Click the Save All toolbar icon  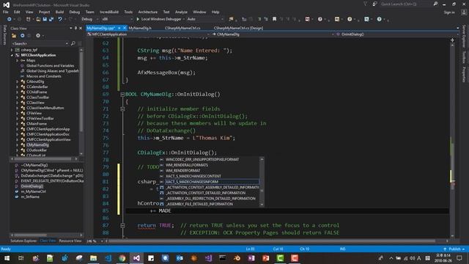[51, 19]
